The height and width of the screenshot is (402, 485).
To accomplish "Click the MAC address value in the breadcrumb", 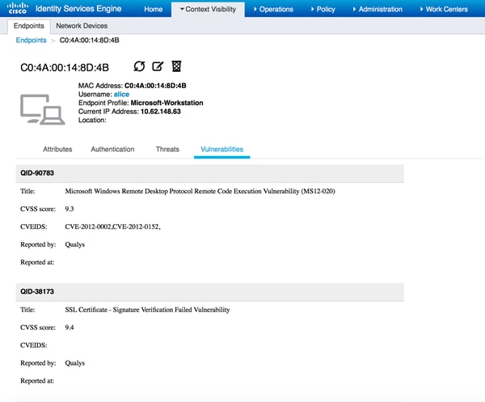I will tap(90, 40).
